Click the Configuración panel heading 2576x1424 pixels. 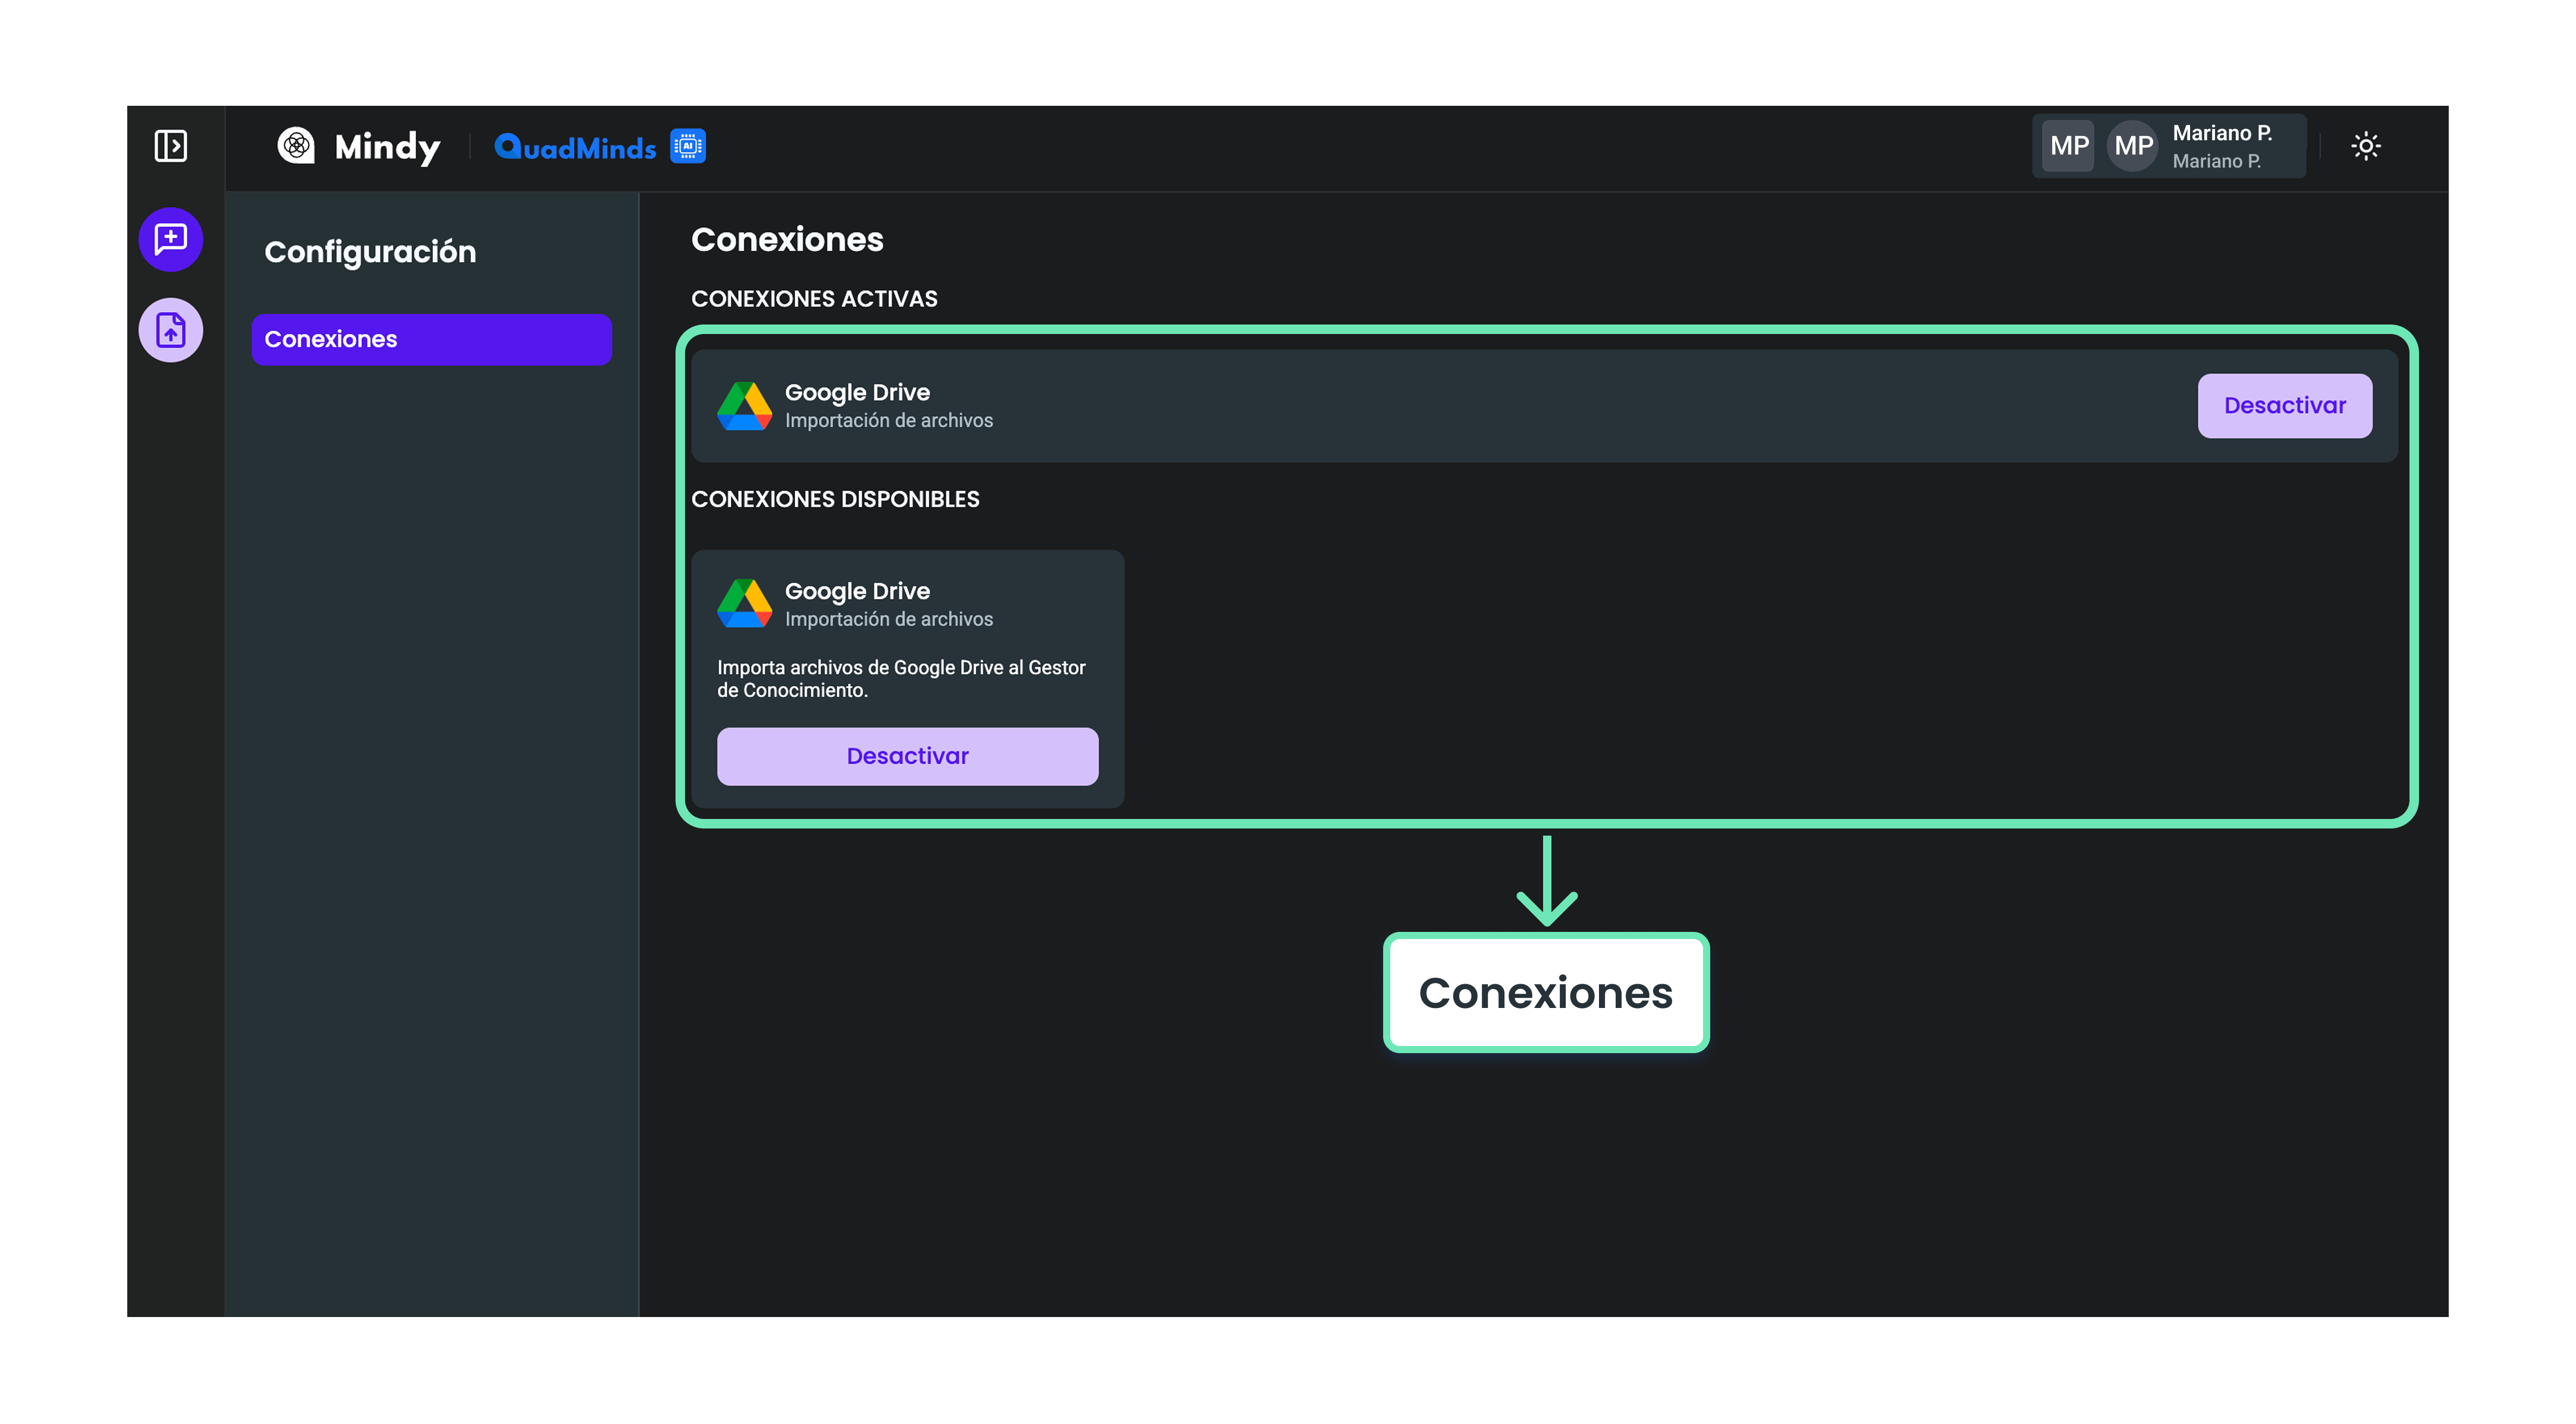(x=370, y=252)
